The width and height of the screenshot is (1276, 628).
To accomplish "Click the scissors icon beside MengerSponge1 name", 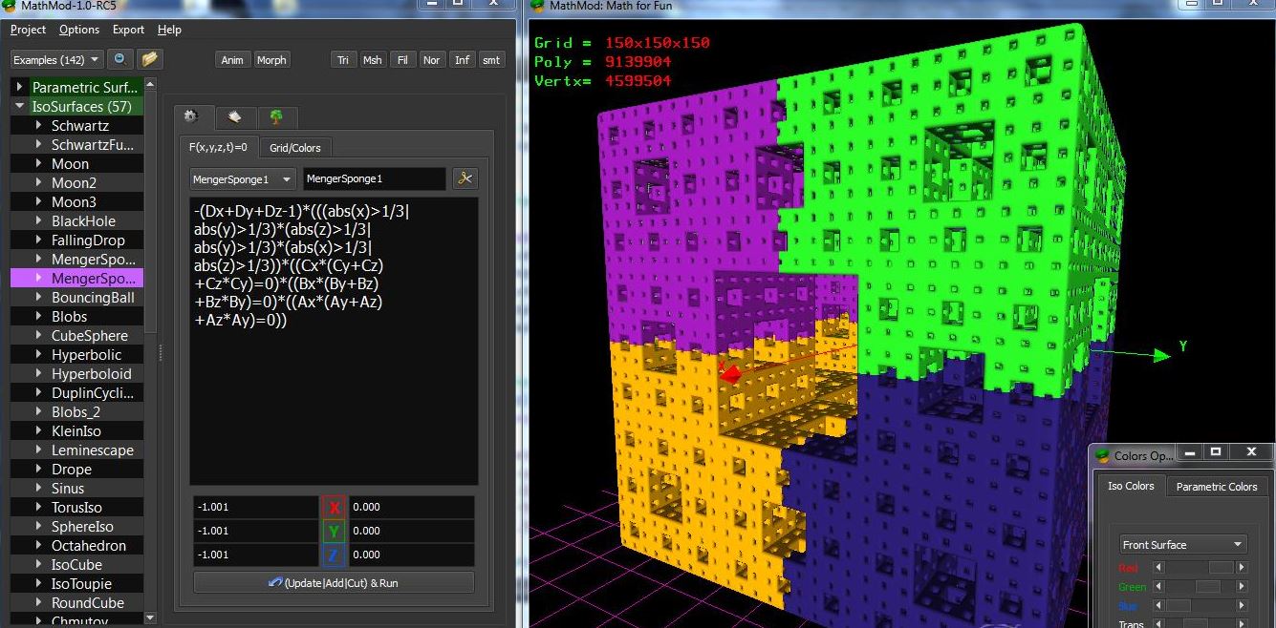I will pyautogui.click(x=465, y=178).
